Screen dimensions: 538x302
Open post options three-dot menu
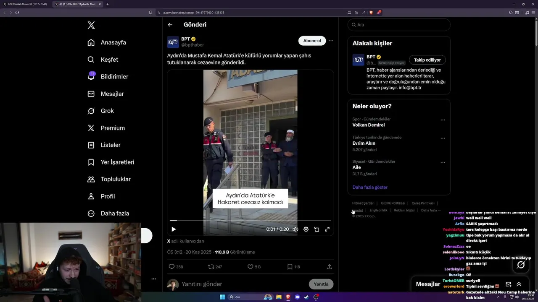tap(331, 41)
